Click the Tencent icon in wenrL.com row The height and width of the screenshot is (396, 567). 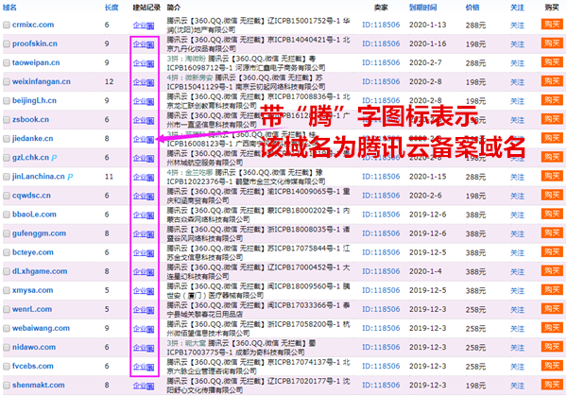click(150, 310)
